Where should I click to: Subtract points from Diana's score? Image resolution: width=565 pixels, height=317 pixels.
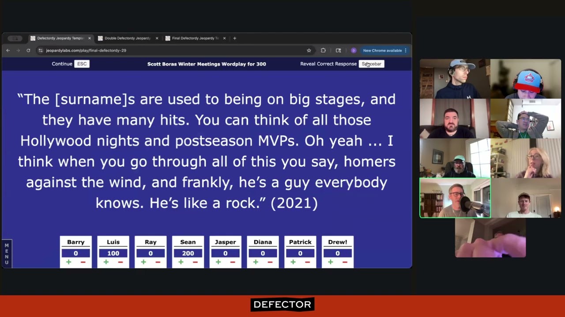coord(270,262)
